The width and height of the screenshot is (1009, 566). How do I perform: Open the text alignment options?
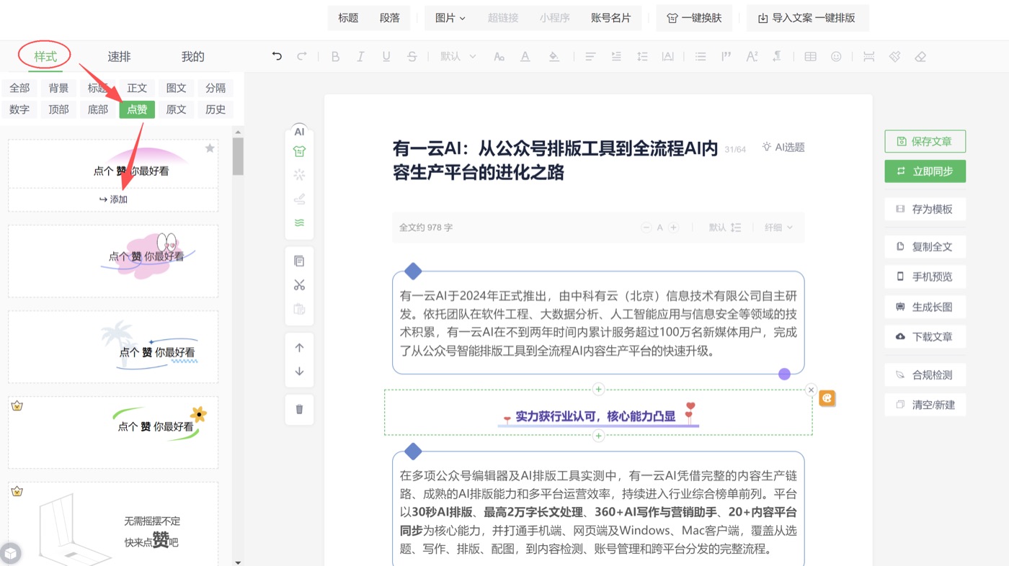click(590, 56)
